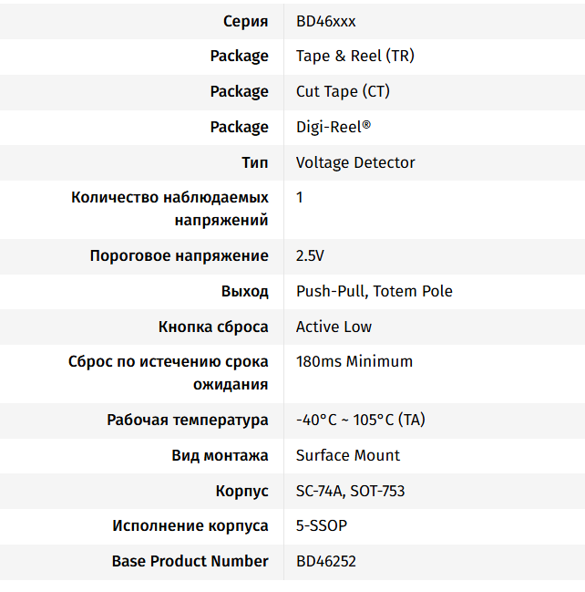Click the Кнопка сброса label

[x=213, y=327]
